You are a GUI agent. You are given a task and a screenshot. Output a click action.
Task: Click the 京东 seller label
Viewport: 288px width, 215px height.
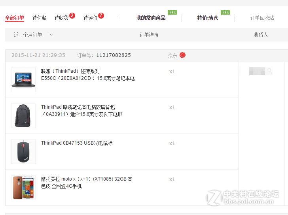coord(172,55)
